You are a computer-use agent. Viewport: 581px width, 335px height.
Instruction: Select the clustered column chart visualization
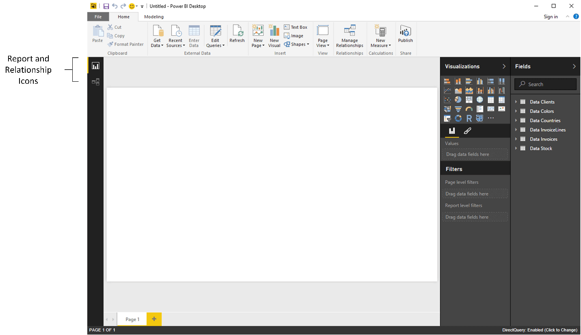click(x=480, y=81)
